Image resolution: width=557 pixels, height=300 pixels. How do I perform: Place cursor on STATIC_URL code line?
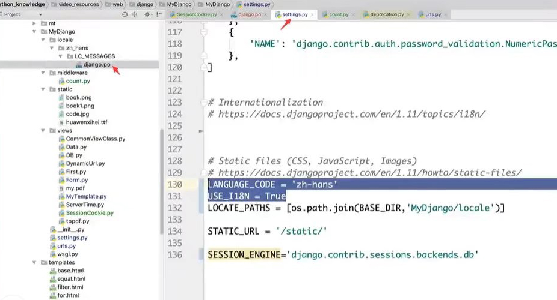[267, 231]
